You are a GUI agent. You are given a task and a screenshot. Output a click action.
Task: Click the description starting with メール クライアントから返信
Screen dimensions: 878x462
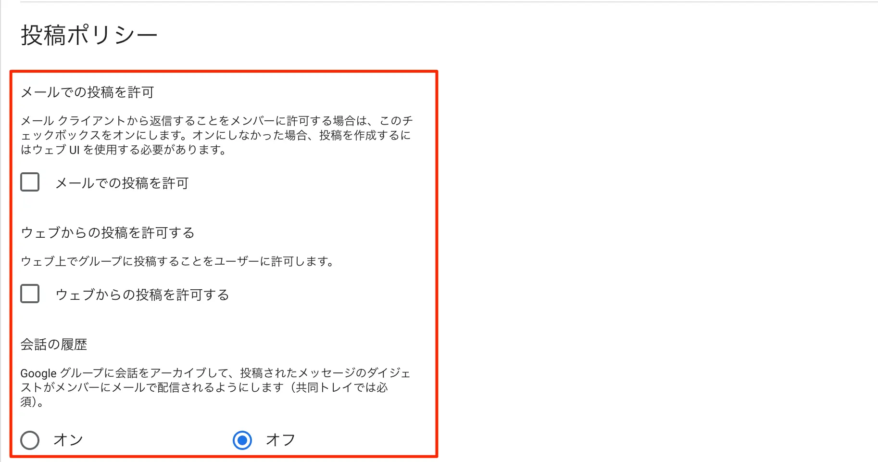pos(216,135)
